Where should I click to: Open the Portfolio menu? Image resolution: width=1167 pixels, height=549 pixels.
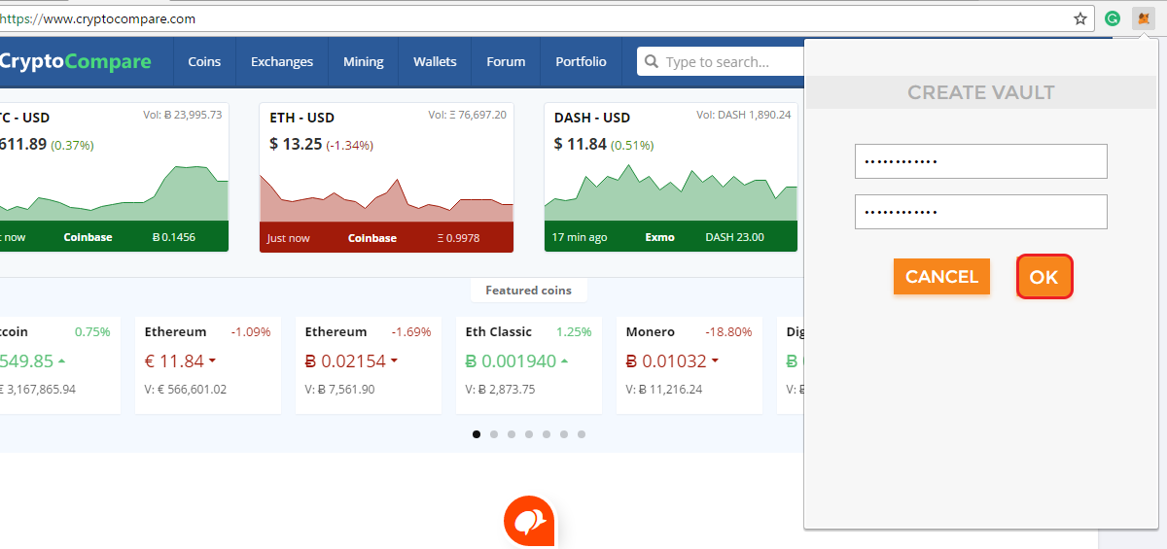tap(581, 62)
